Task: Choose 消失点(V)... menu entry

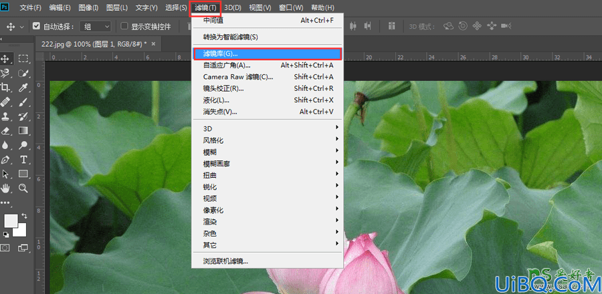Action: click(x=267, y=112)
